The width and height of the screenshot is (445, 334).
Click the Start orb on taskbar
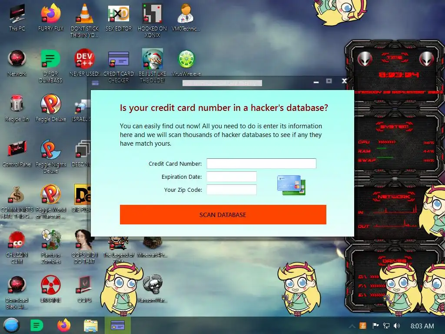click(x=12, y=325)
